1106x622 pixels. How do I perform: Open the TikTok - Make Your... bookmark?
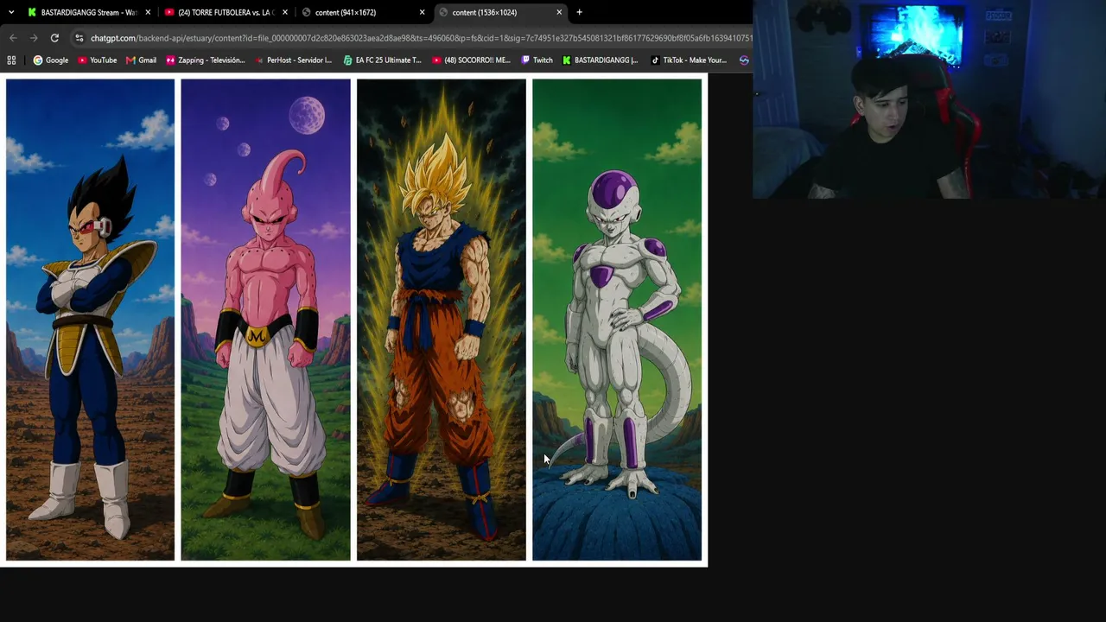click(689, 60)
